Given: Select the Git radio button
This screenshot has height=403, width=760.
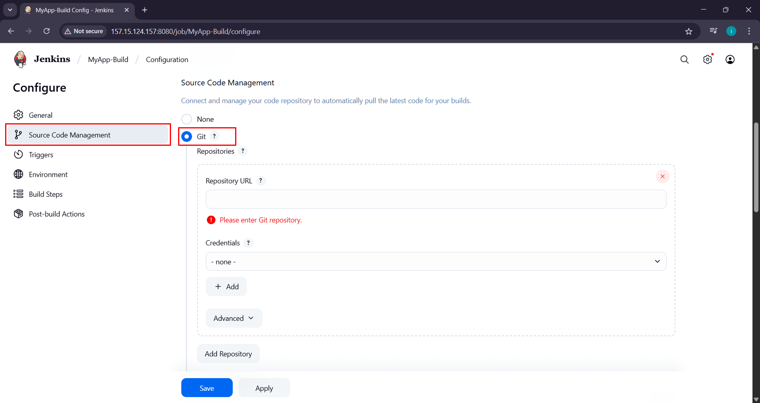Looking at the screenshot, I should tap(186, 136).
